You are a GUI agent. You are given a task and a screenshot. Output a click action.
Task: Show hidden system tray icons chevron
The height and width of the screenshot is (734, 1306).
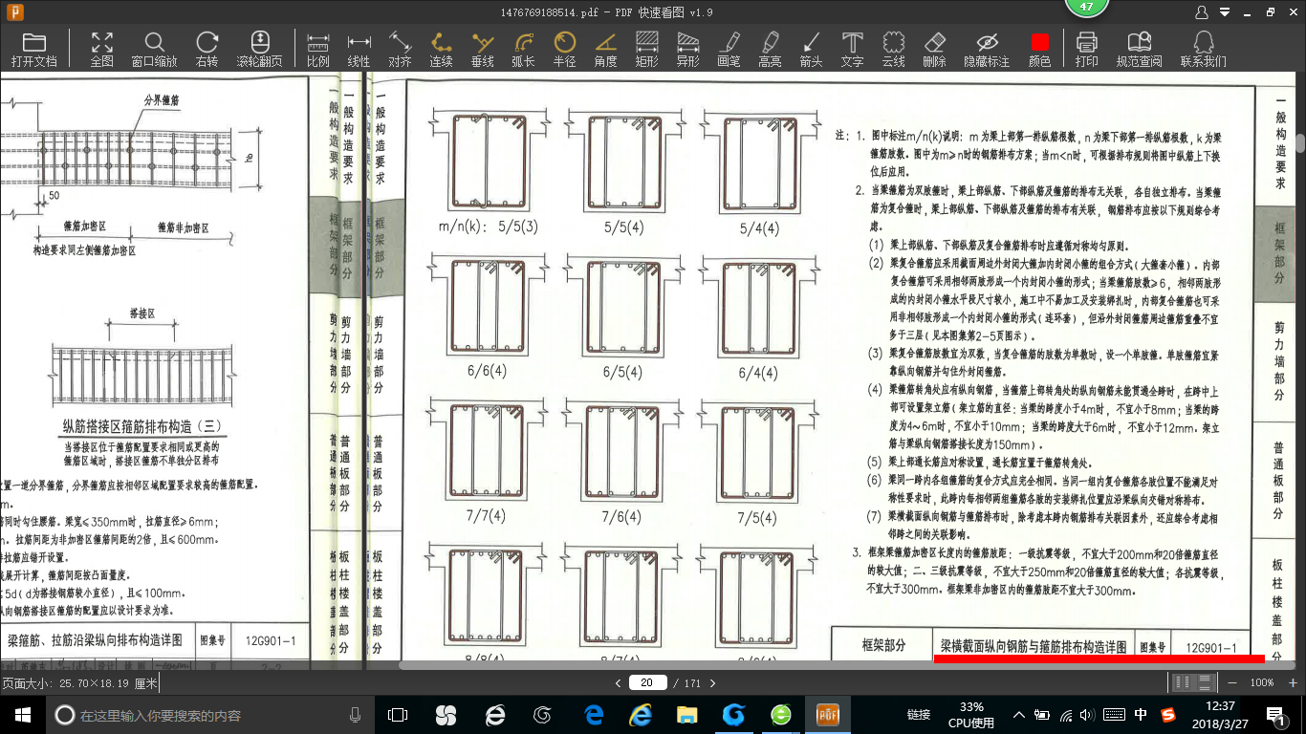point(1020,714)
